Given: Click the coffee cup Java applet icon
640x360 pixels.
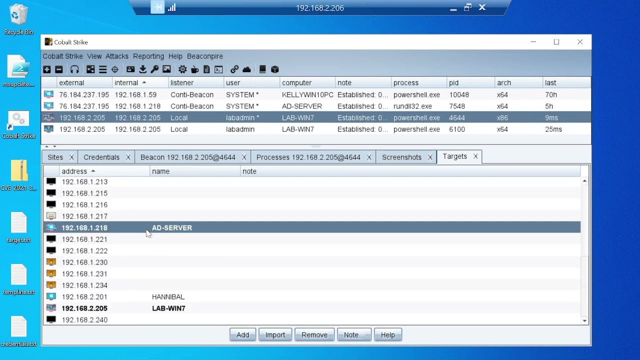Looking at the screenshot, I should click(x=195, y=69).
